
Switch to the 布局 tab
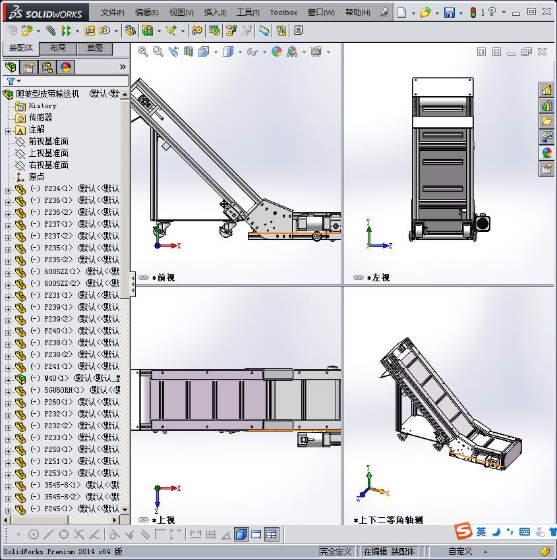pyautogui.click(x=57, y=48)
